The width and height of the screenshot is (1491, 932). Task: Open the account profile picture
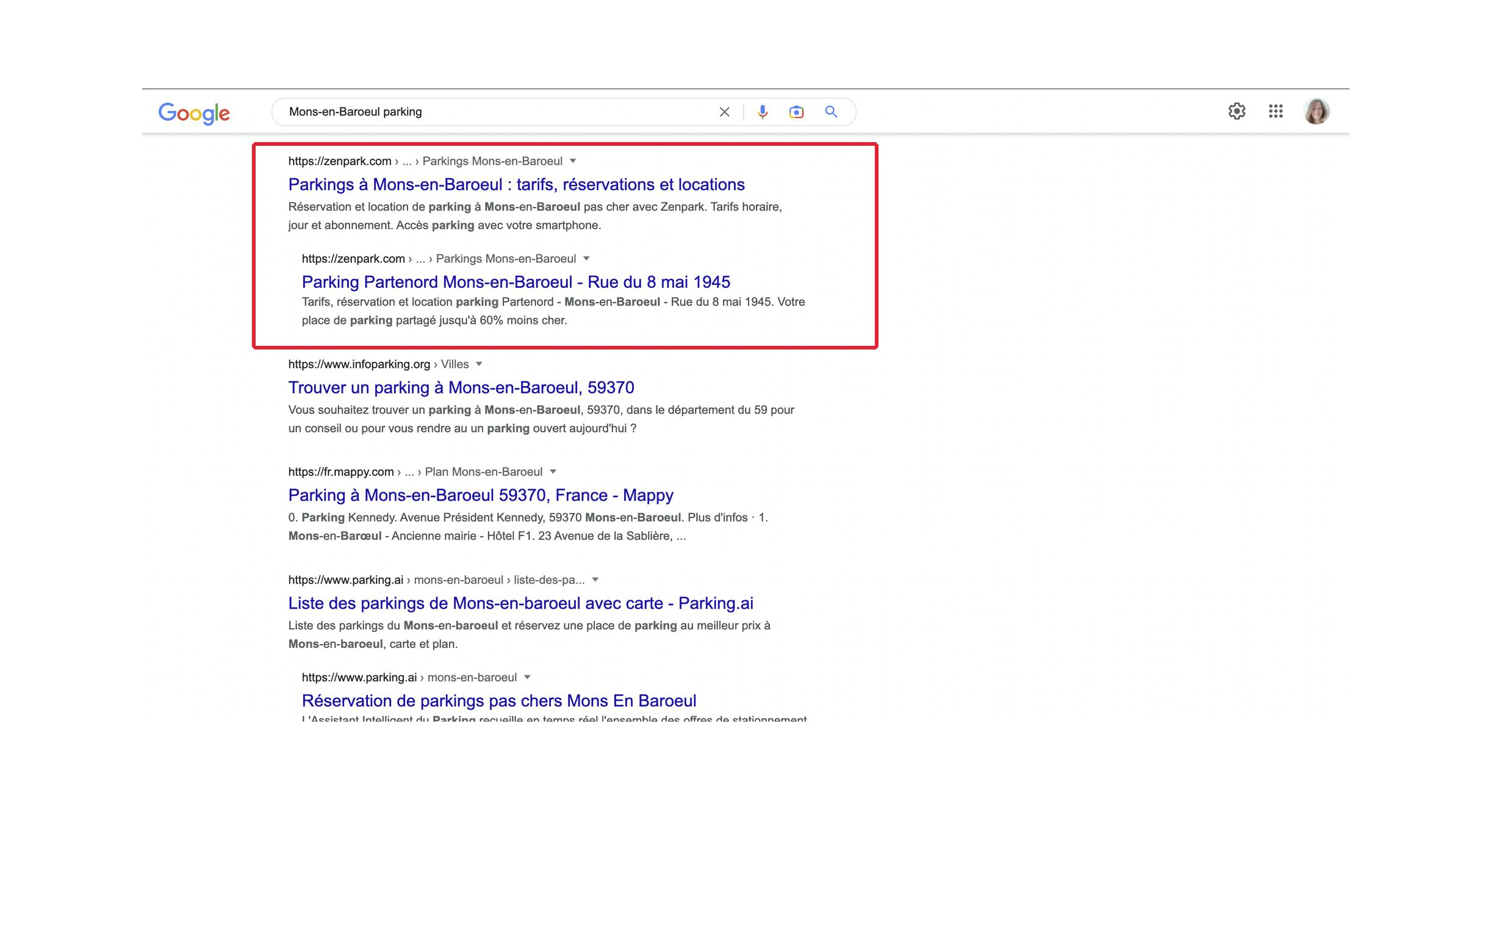point(1316,112)
